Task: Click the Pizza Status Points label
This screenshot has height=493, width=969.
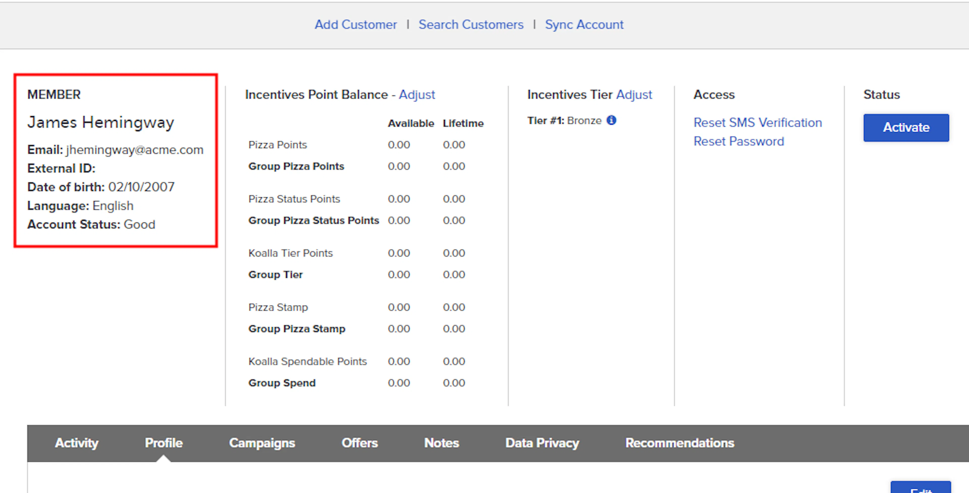Action: (294, 199)
